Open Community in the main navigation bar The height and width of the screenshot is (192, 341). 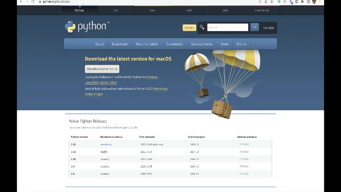174,44
